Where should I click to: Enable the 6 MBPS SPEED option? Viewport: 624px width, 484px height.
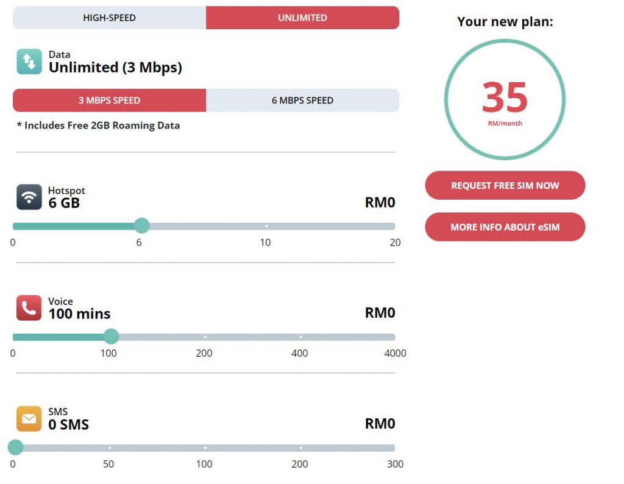[x=302, y=100]
